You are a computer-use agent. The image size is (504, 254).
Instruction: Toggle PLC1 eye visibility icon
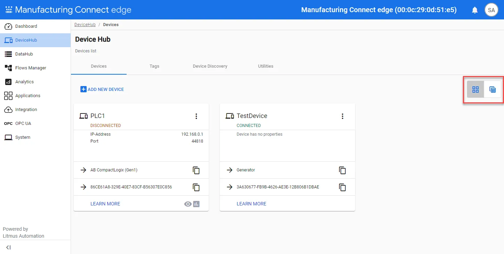coord(188,204)
